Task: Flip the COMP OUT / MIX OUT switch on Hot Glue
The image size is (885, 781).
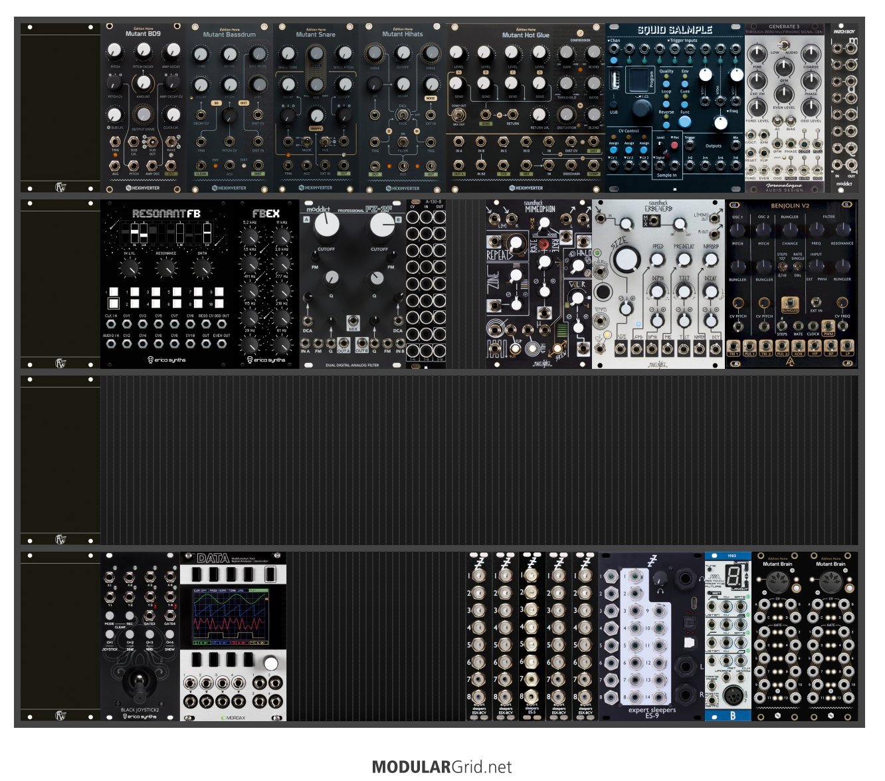Action: [458, 114]
